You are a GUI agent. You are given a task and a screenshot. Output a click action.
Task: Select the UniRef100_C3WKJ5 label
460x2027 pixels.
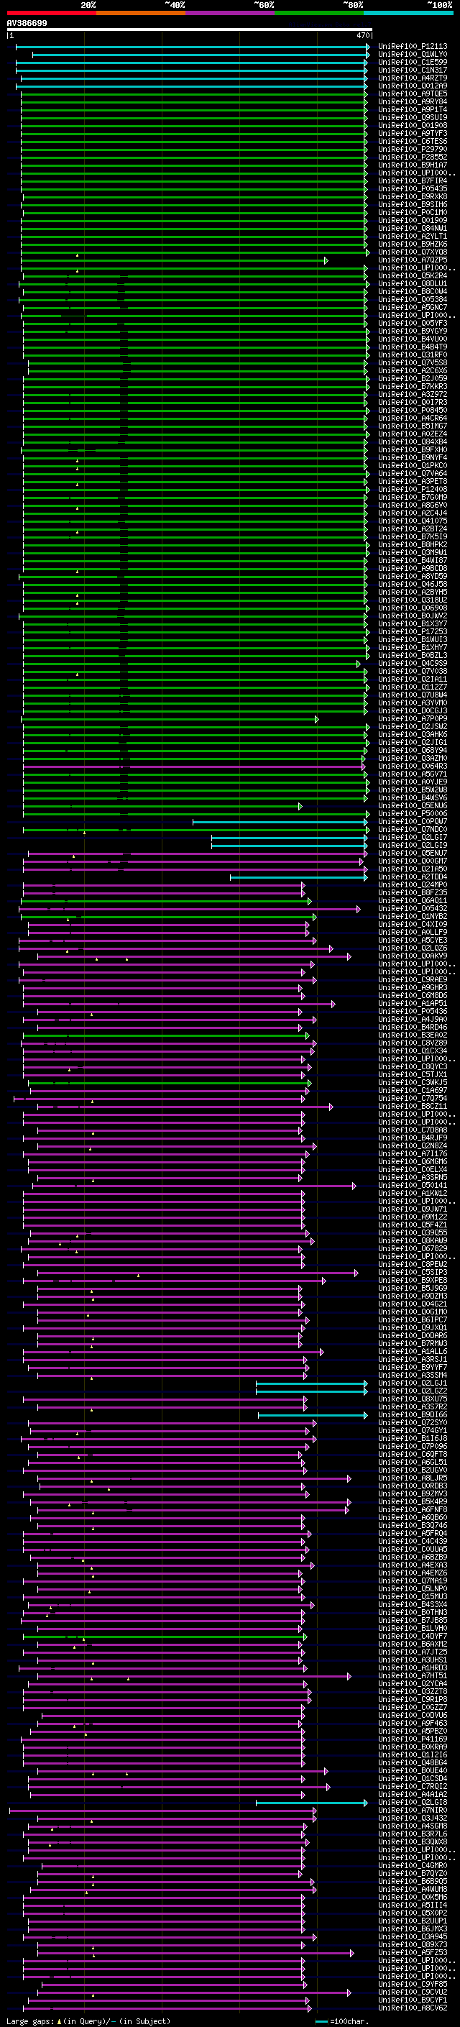[413, 1083]
